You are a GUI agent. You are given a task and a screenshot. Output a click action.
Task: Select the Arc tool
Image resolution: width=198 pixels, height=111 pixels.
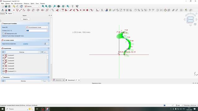pyautogui.click(x=24, y=10)
